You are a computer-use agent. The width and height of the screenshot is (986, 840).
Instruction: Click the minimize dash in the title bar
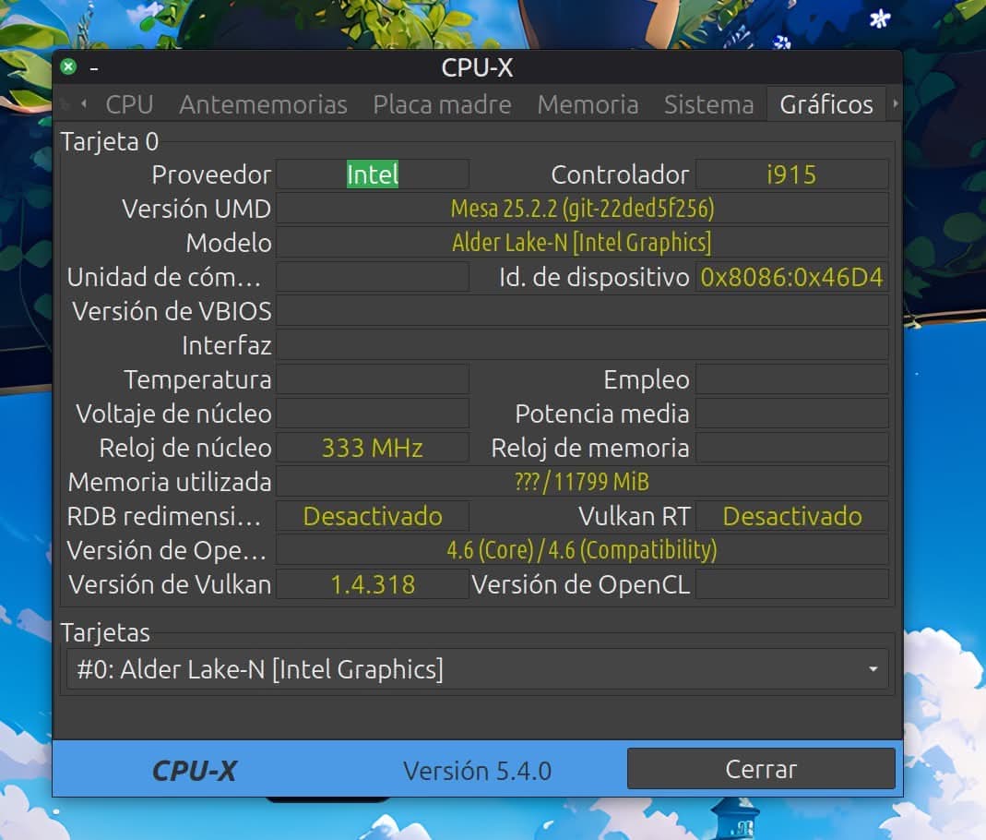(x=94, y=68)
